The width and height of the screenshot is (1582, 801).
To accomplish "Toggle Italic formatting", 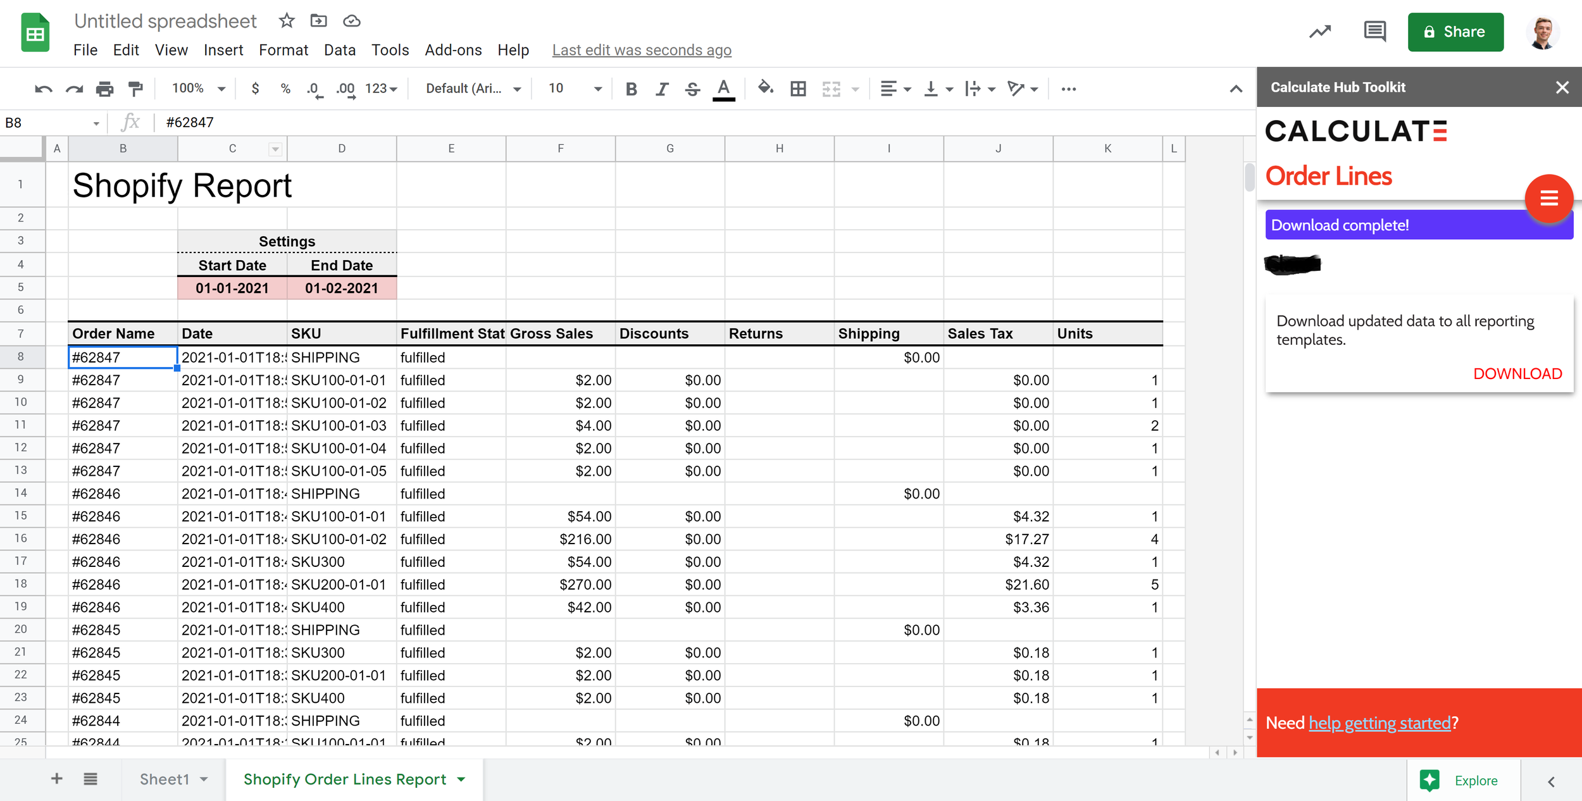I will [662, 89].
